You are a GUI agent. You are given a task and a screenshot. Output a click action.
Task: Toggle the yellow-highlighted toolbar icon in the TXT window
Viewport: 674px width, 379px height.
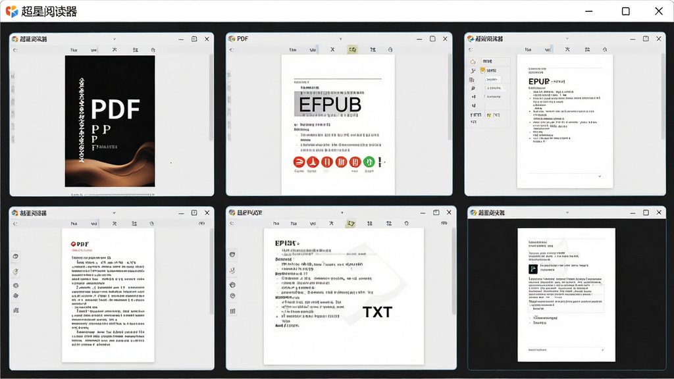coord(351,224)
